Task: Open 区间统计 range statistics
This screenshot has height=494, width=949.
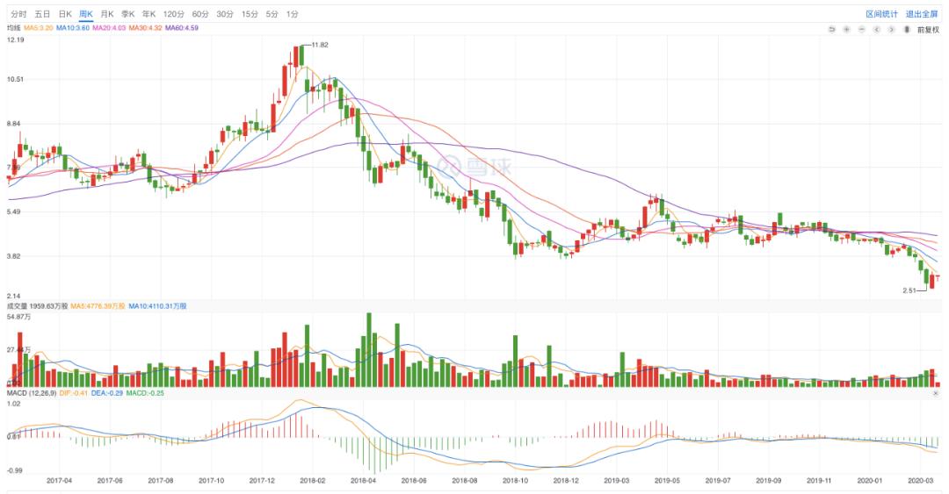Action: pyautogui.click(x=881, y=14)
